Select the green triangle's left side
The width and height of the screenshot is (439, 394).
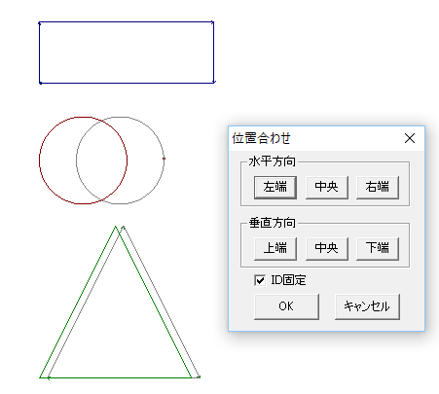(x=78, y=303)
